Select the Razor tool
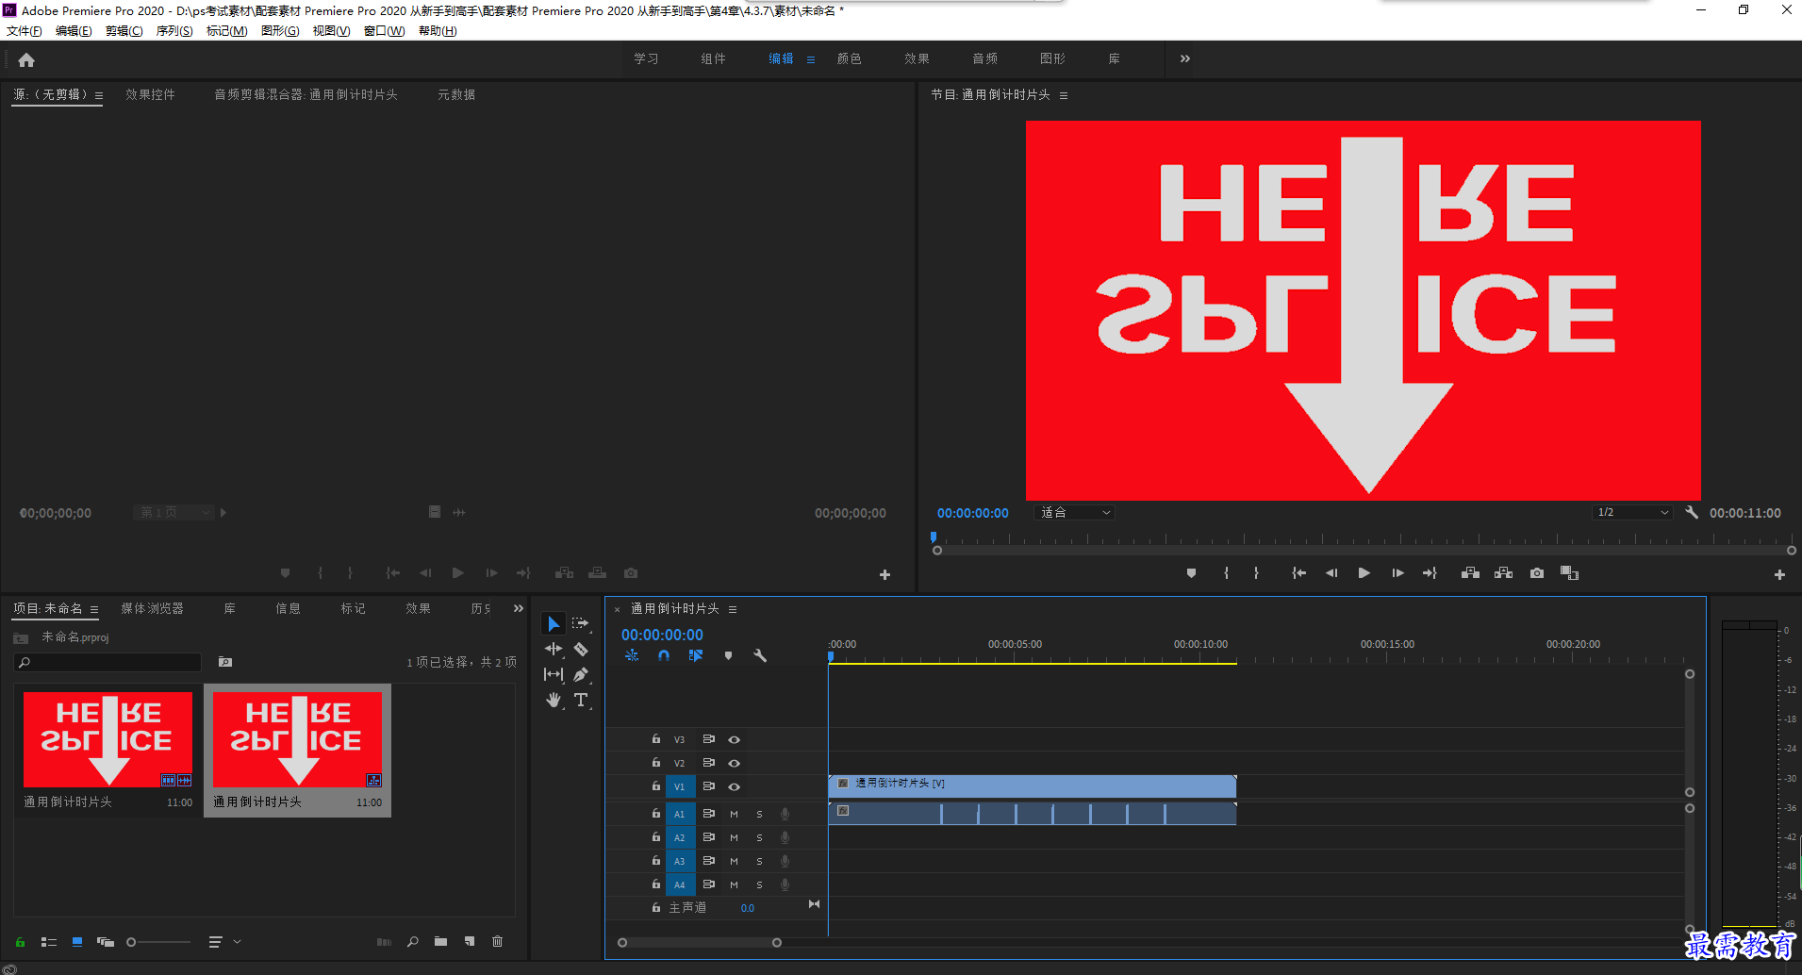The height and width of the screenshot is (975, 1802). [x=581, y=649]
